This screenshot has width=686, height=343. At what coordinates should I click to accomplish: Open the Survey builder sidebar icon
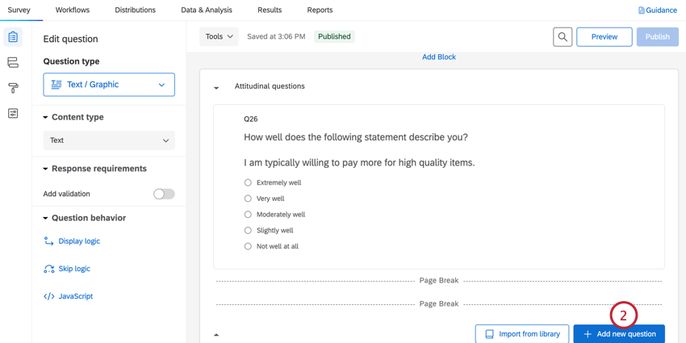(13, 37)
